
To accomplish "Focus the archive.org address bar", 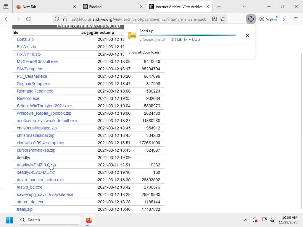I will tap(139, 19).
